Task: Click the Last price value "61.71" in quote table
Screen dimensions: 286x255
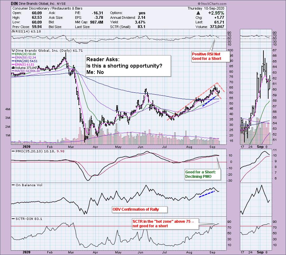Action: [219, 22]
